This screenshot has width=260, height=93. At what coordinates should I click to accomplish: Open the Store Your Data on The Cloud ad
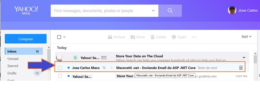coord(139,56)
